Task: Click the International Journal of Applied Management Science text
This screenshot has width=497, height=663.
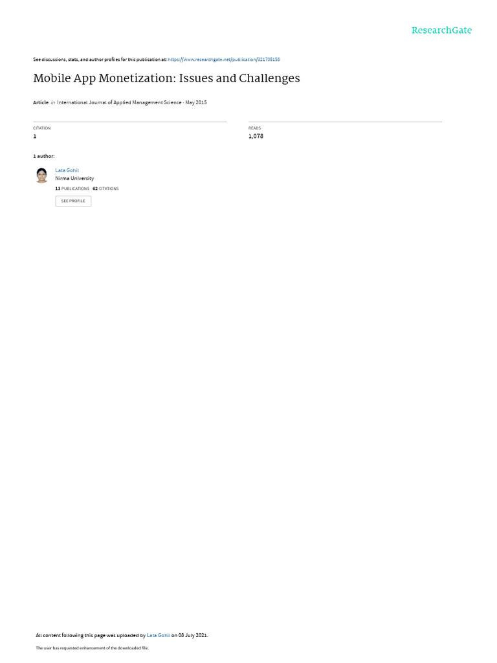Action: [x=119, y=103]
